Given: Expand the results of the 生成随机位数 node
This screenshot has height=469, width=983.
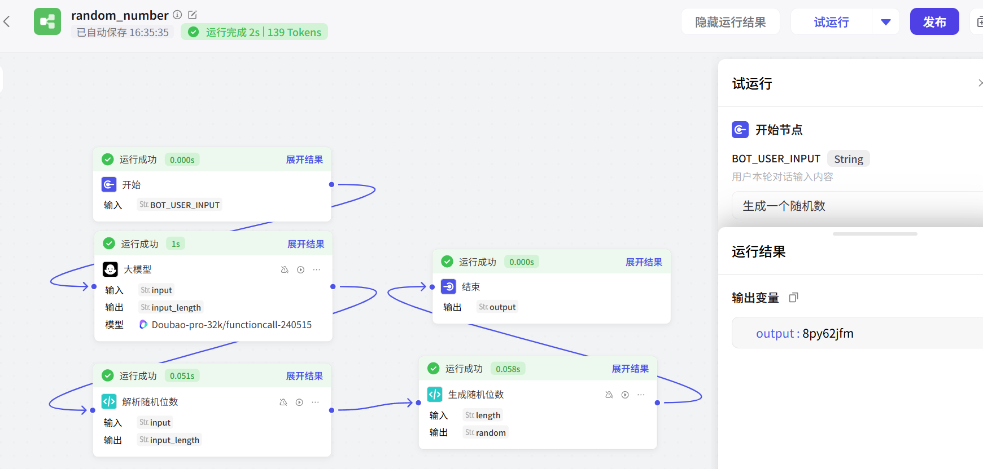Looking at the screenshot, I should point(630,369).
